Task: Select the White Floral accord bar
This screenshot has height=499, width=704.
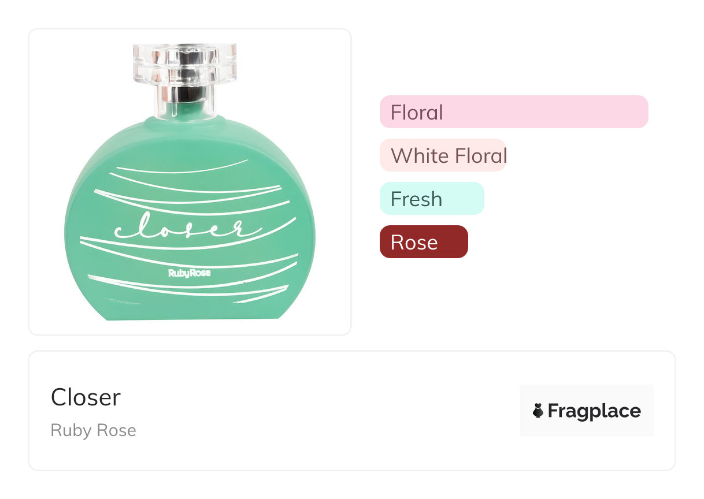Action: [443, 155]
